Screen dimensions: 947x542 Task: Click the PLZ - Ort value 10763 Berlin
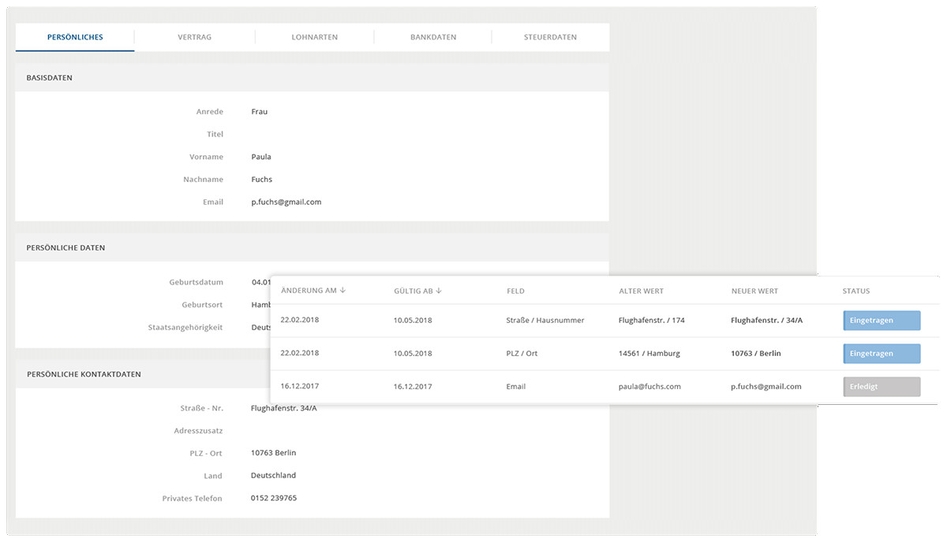point(273,453)
